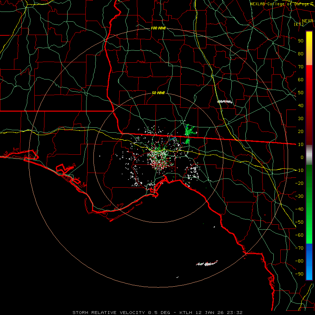Click the positive 50 scale value
Screen dimensions: 315x315
point(301,93)
